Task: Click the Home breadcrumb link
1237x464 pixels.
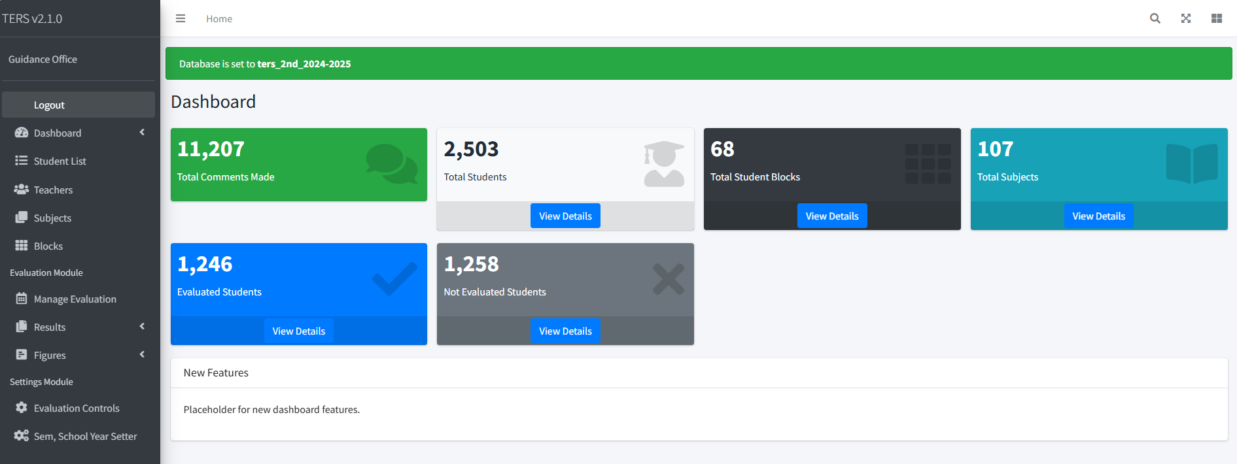Action: (219, 19)
